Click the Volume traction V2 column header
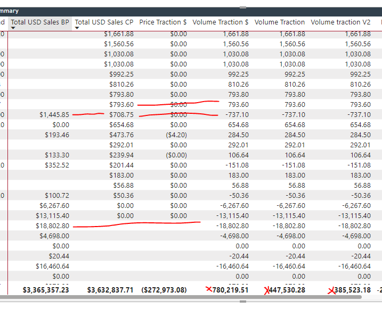This screenshot has height=309, width=382. (x=340, y=22)
